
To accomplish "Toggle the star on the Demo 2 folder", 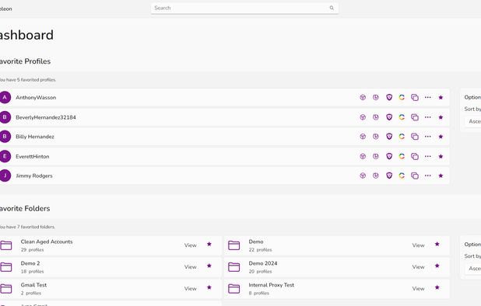I will click(x=209, y=266).
